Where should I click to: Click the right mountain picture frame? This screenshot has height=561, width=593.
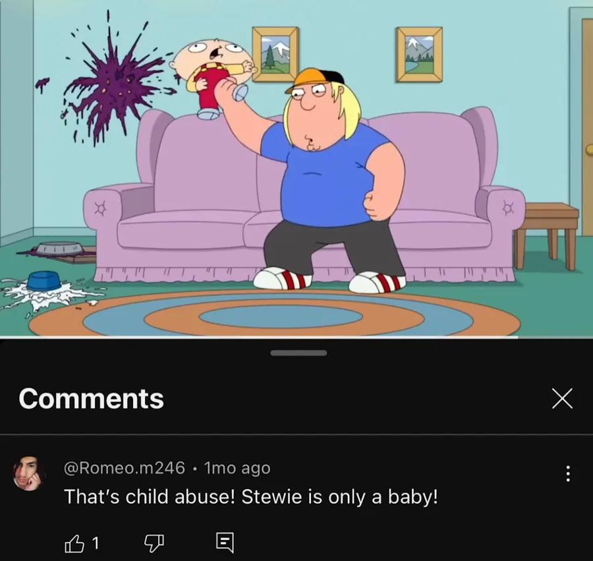[x=420, y=55]
